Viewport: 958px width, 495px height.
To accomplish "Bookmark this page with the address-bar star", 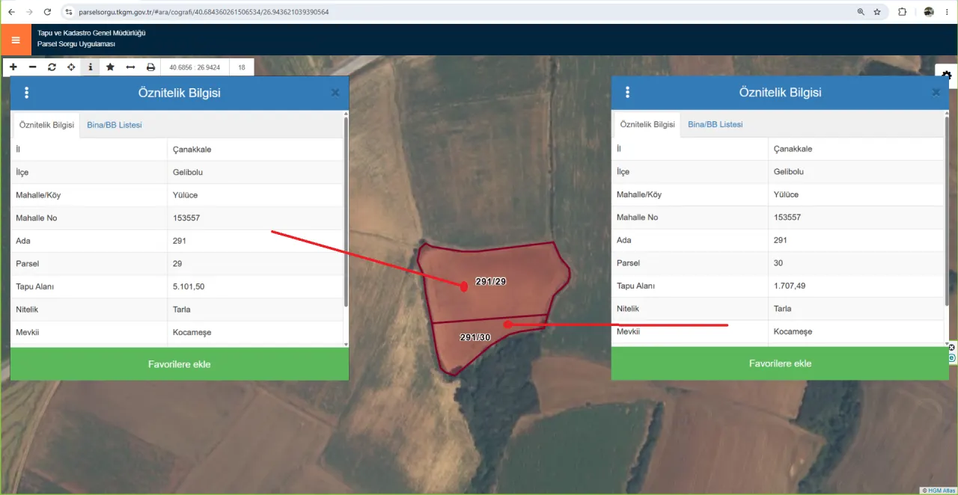I will [x=877, y=12].
